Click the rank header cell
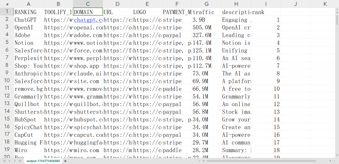Image resolution: width=339 pixels, height=164 pixels. pyautogui.click(x=266, y=12)
